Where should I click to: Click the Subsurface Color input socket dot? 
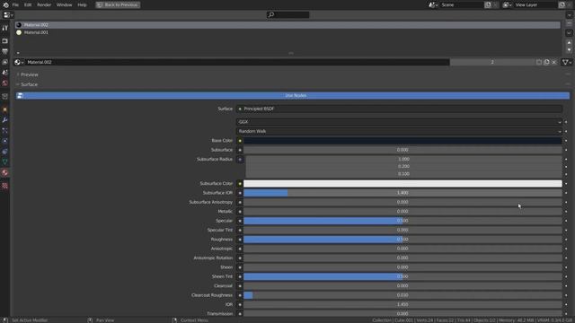point(240,183)
